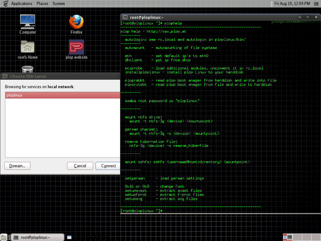Click the http://www.plop.at text in the terminal
Viewport: 321px width, 241px height.
tap(166, 32)
